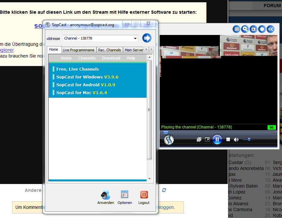282x218 pixels.
Task: Click the stacked windows icon in the player
Action: tap(199, 140)
